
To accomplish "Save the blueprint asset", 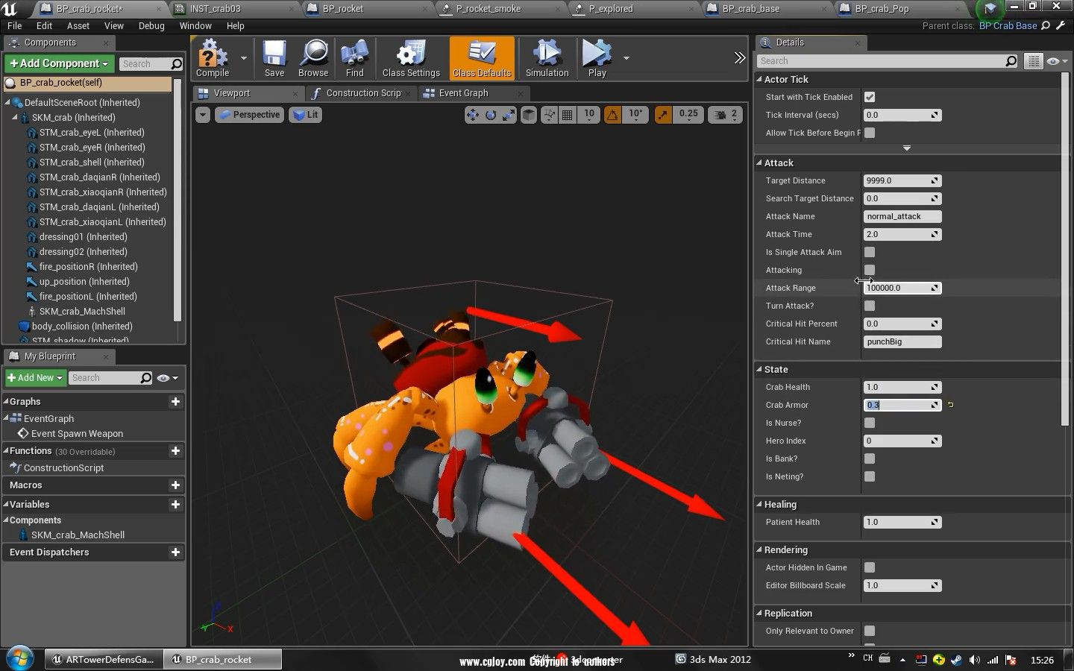I will pos(274,58).
